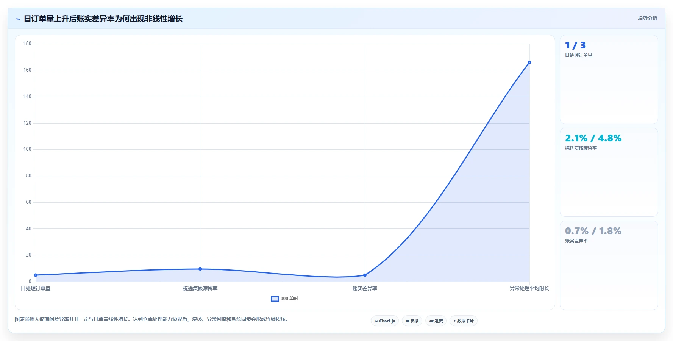Click the data point above 日处理订单量

(x=36, y=275)
